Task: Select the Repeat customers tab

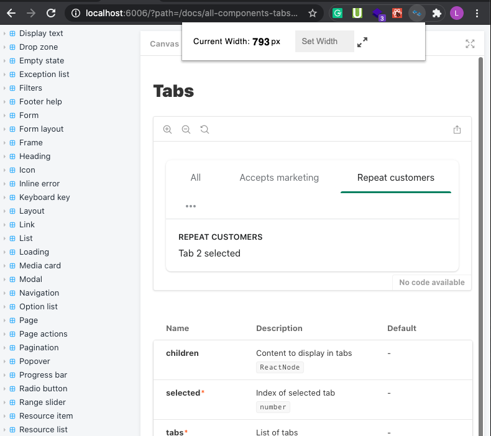Action: click(395, 178)
